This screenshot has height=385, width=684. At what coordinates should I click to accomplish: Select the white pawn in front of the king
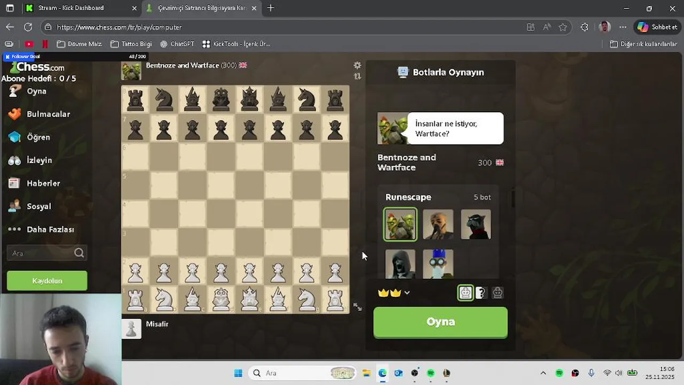click(x=250, y=272)
